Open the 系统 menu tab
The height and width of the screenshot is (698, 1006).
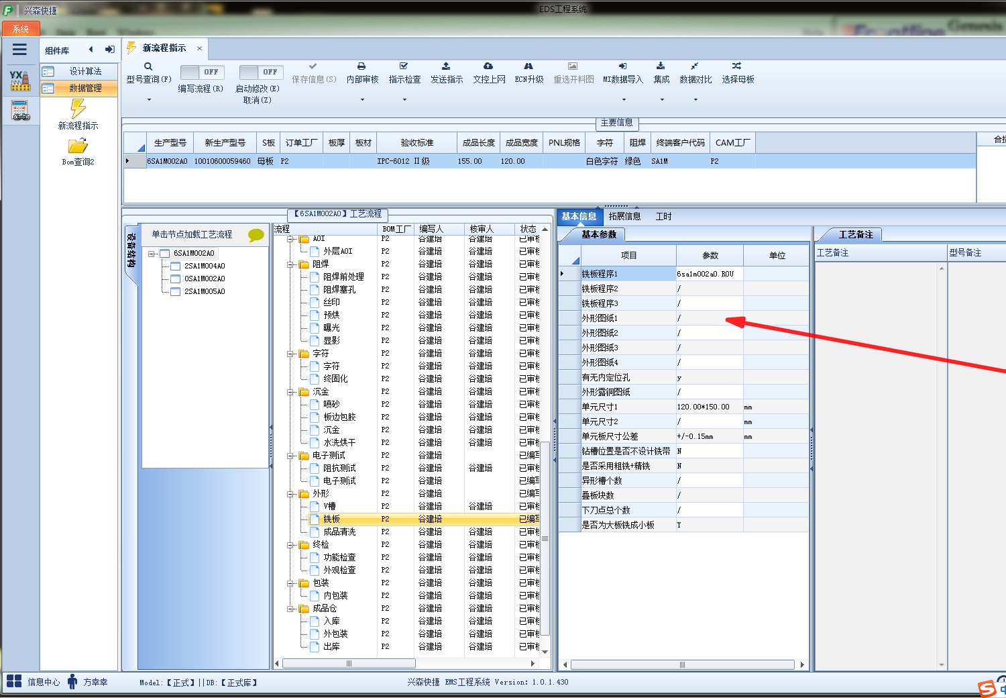click(x=21, y=29)
